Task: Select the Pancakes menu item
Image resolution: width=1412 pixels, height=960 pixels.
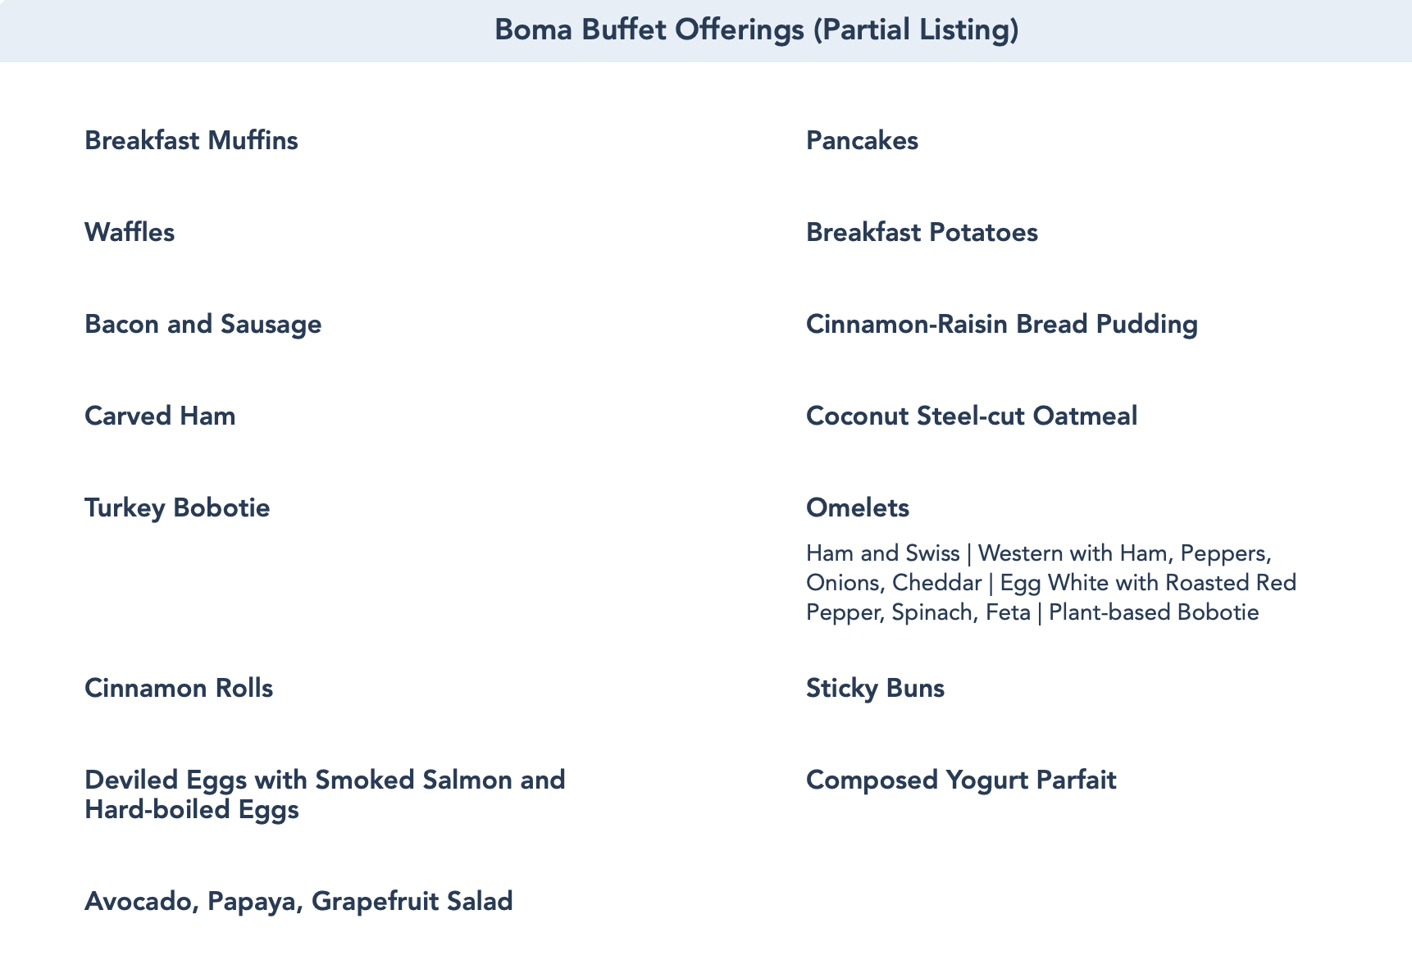Action: tap(862, 140)
